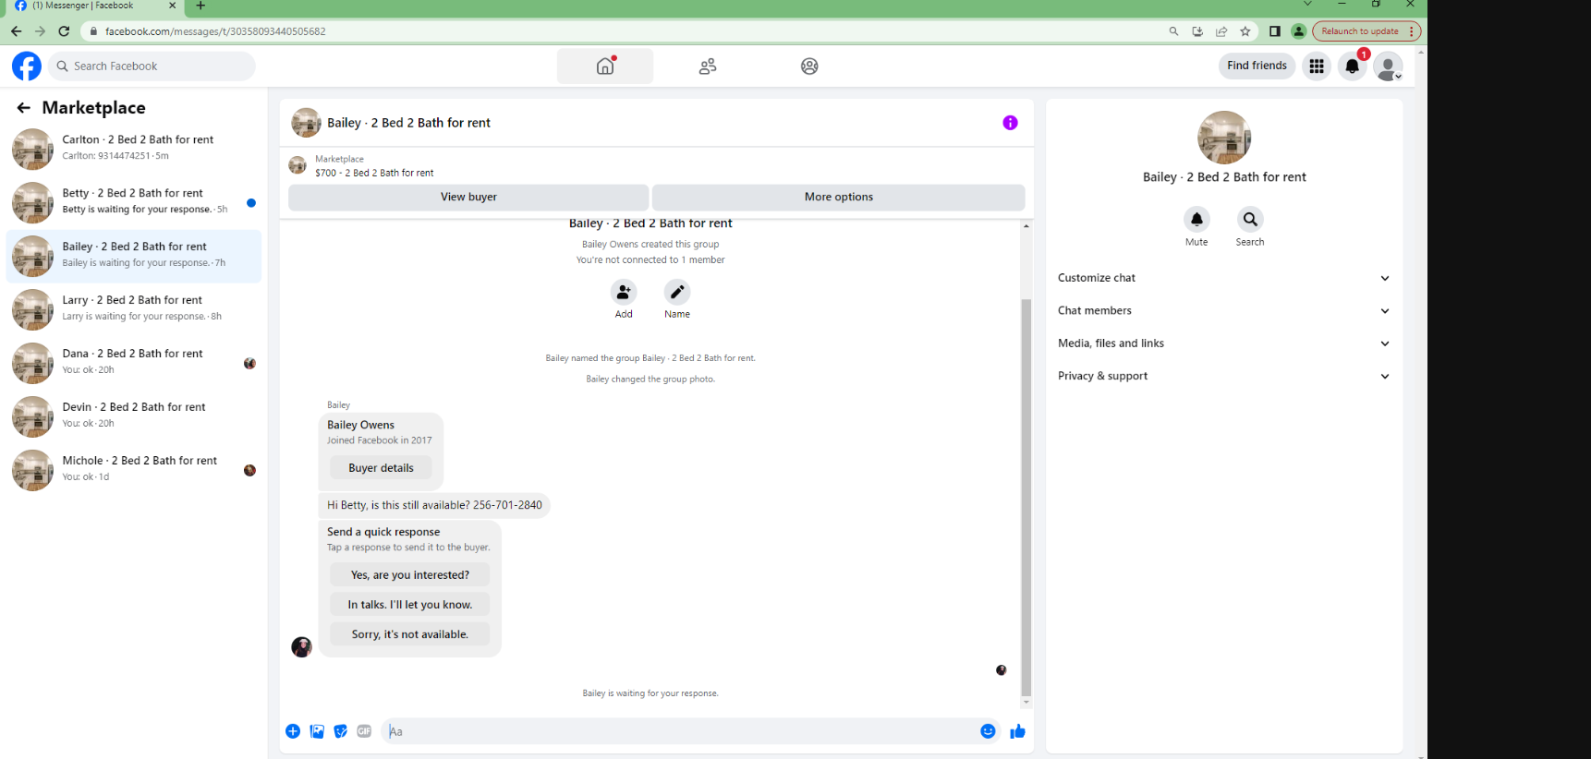This screenshot has height=759, width=1591.
Task: Open the Friends icon in top navigation
Action: 708,66
